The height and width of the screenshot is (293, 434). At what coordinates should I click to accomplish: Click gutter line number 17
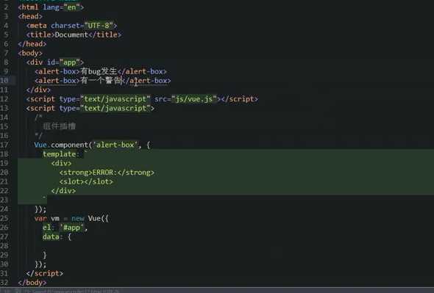point(4,145)
